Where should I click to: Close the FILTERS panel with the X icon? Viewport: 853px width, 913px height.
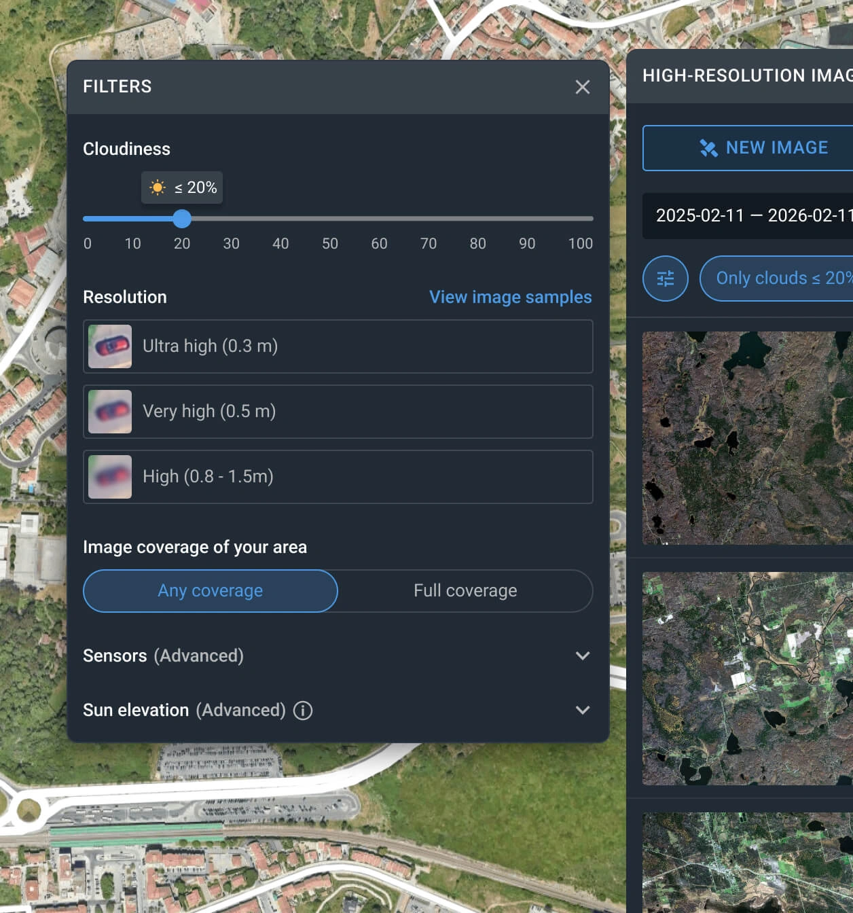coord(582,87)
